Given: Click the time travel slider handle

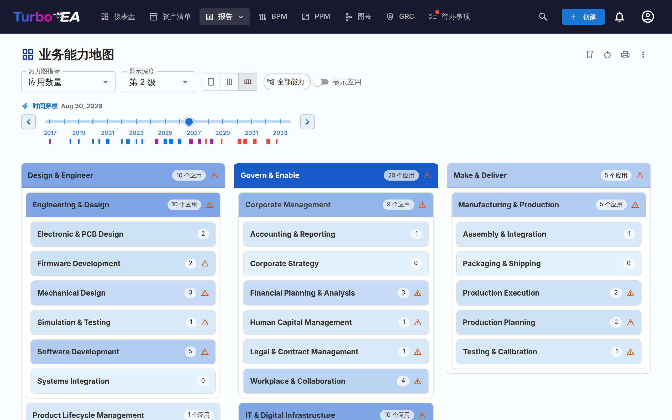Looking at the screenshot, I should click(x=189, y=122).
